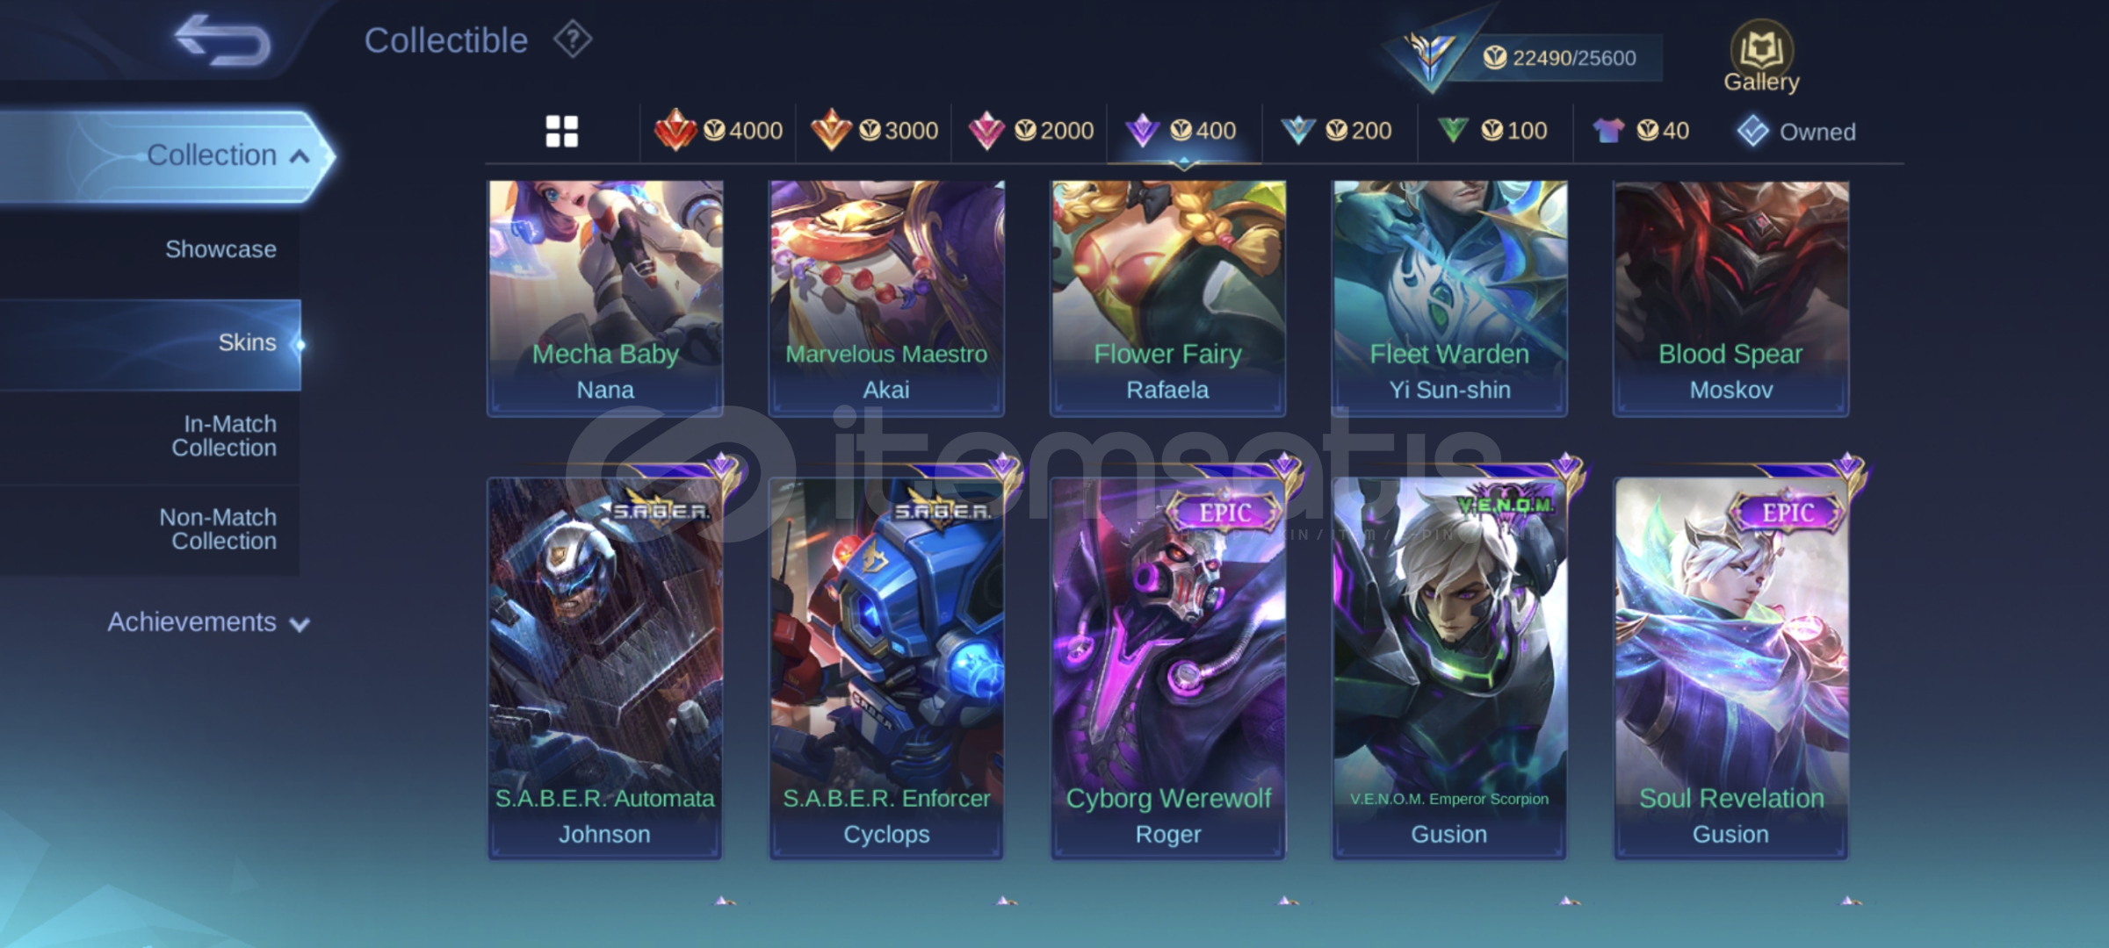Filter by red 4000-point gem tier

pyautogui.click(x=719, y=131)
